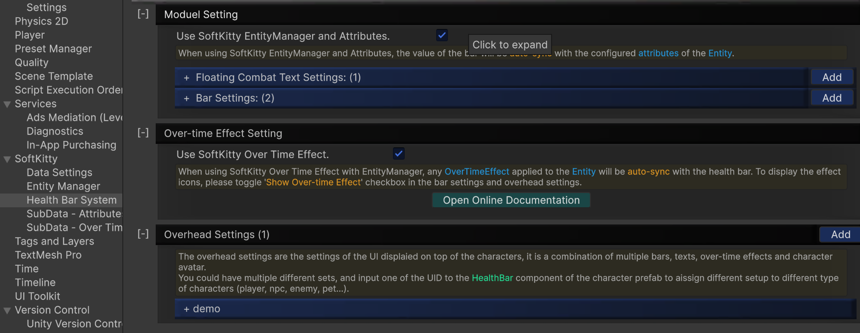Expand the Floating Combat Text Settings row

coord(491,77)
